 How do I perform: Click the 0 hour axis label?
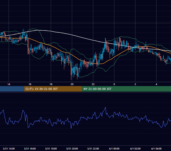coord(114,84)
